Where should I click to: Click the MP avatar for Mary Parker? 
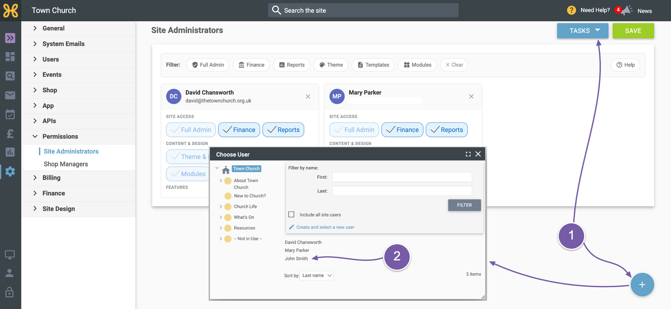(x=337, y=97)
